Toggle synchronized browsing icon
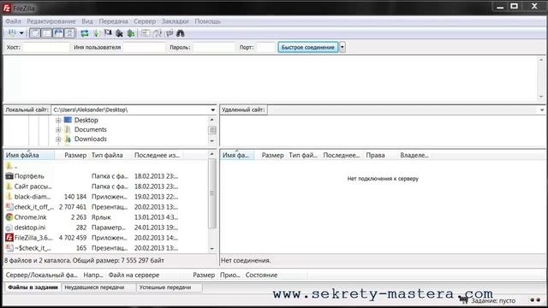Viewport: 548px width, 308px height. pos(169,33)
